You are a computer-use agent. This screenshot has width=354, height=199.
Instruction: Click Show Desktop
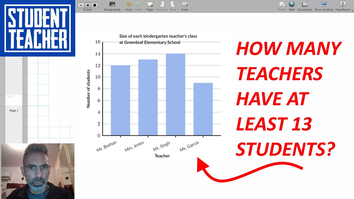pyautogui.click(x=324, y=6)
